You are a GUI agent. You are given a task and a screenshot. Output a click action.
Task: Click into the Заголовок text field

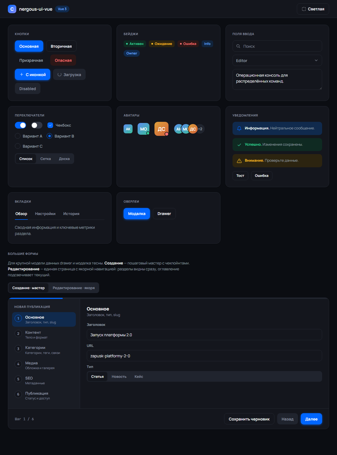pos(204,335)
